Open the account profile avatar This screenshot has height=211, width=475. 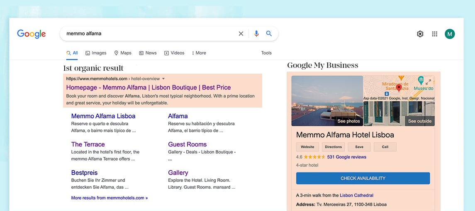tap(449, 34)
